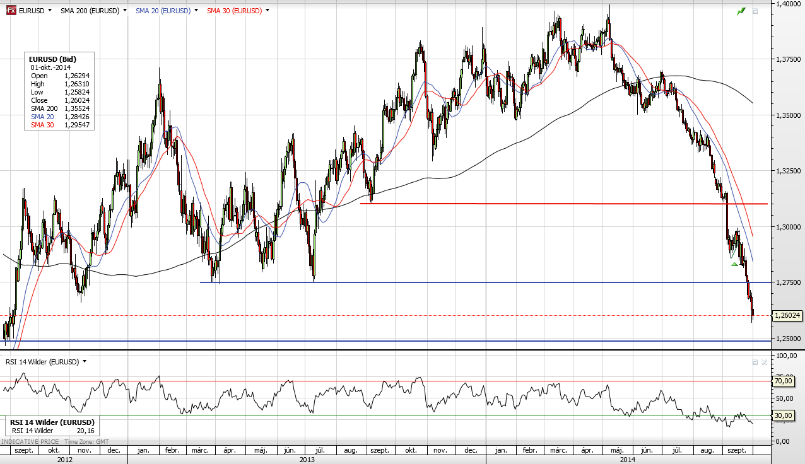The width and height of the screenshot is (805, 464).
Task: Click the Fx logo icon beside EURUSD
Action: pyautogui.click(x=11, y=11)
